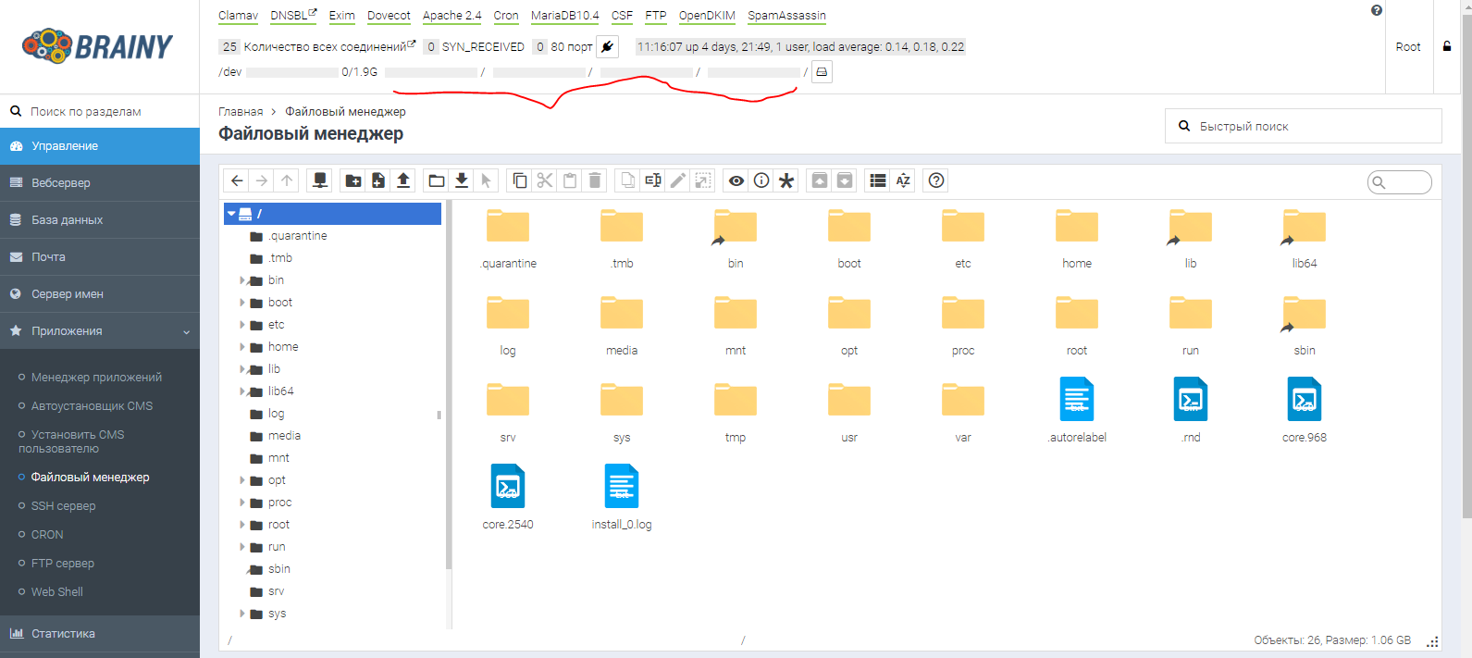The image size is (1472, 658).
Task: Click the Rename toolbar icon
Action: click(x=653, y=180)
